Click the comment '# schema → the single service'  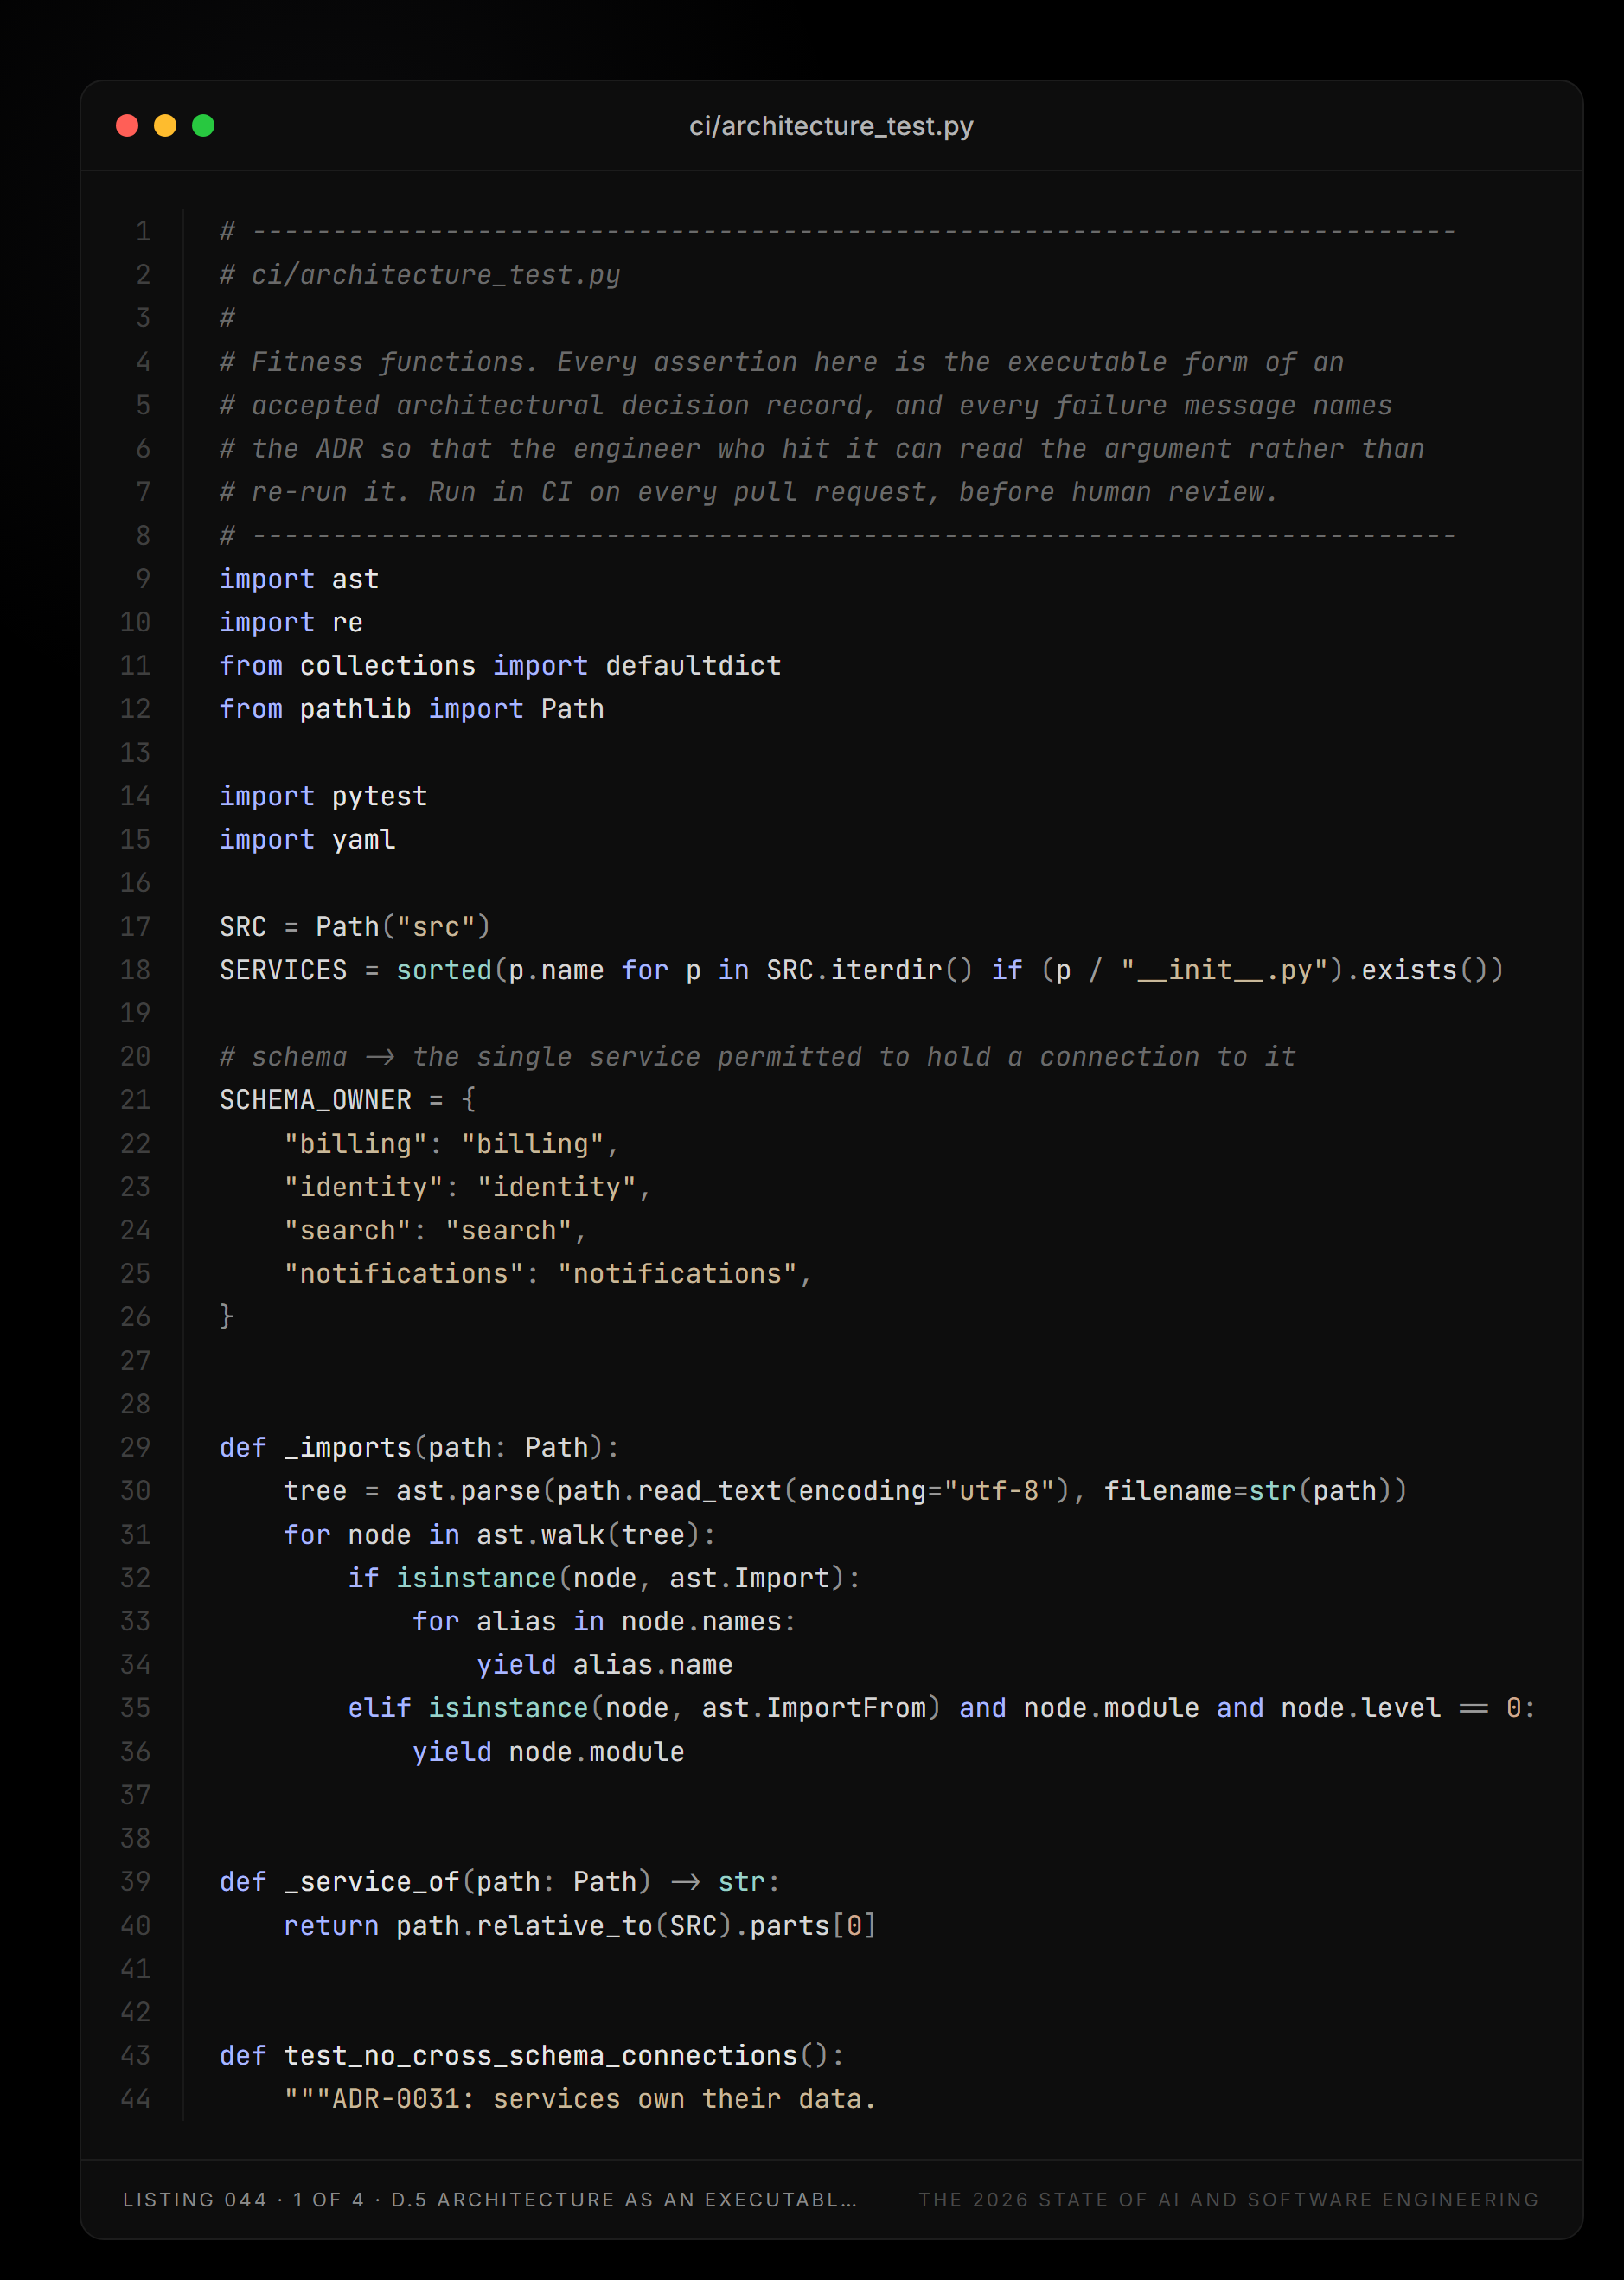[x=758, y=1057]
